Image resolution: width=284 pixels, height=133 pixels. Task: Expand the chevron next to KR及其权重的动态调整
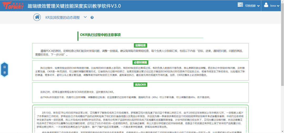tap(85, 17)
